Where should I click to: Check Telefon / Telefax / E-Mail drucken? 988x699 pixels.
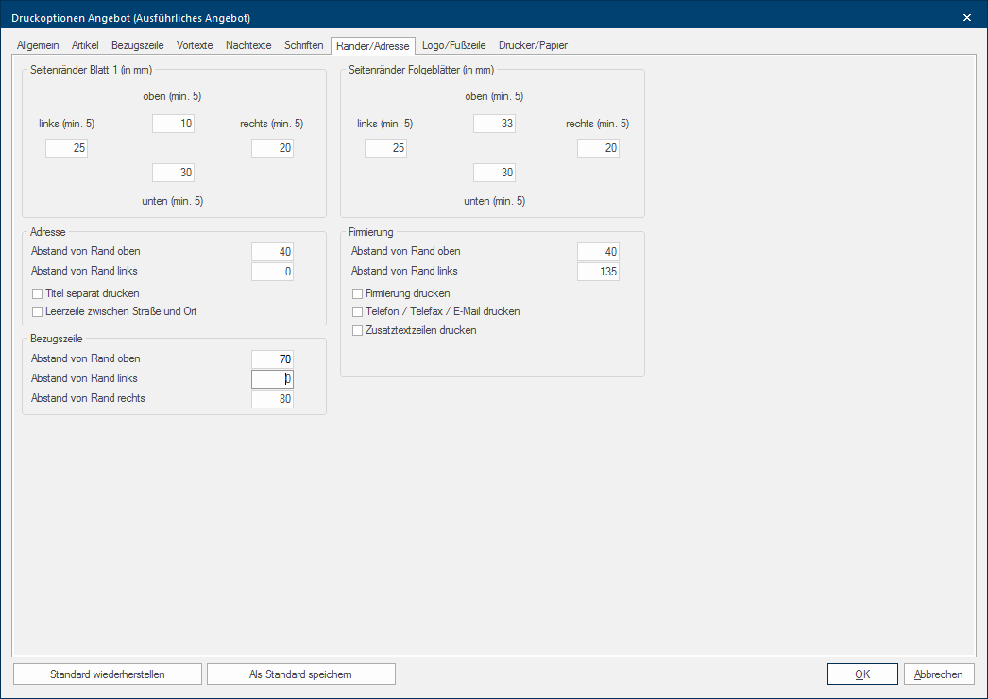point(357,311)
